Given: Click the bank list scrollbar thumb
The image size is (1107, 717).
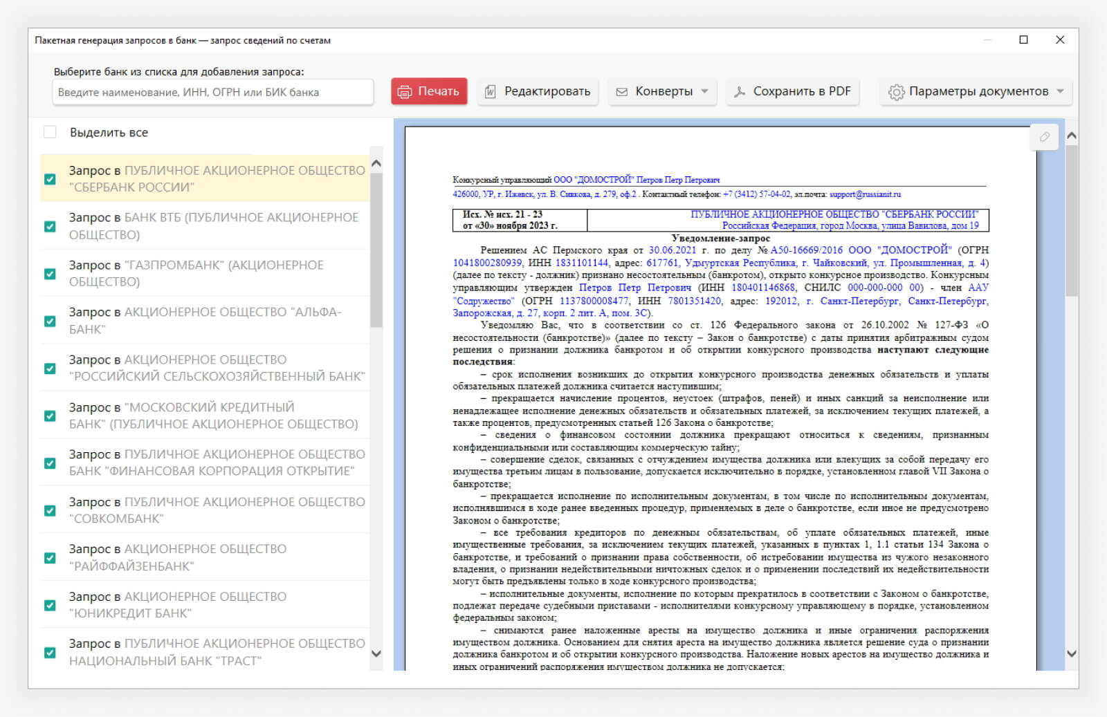Looking at the screenshot, I should click(x=376, y=250).
